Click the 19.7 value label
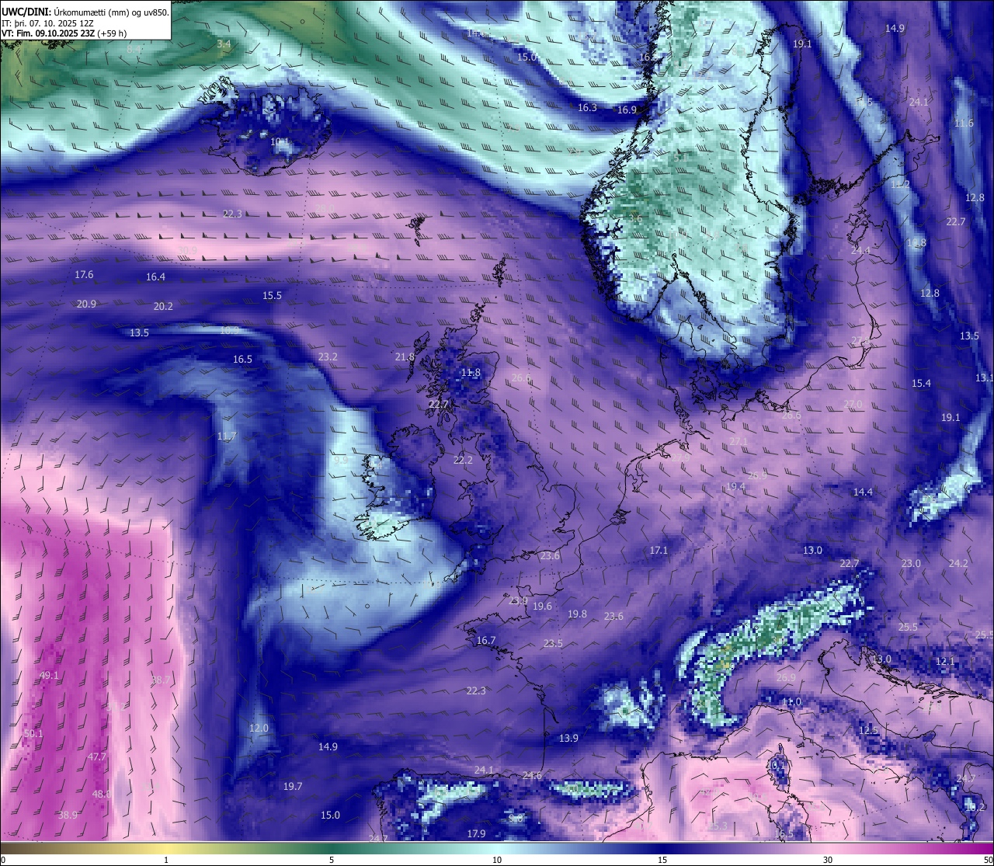This screenshot has width=994, height=866. [293, 787]
